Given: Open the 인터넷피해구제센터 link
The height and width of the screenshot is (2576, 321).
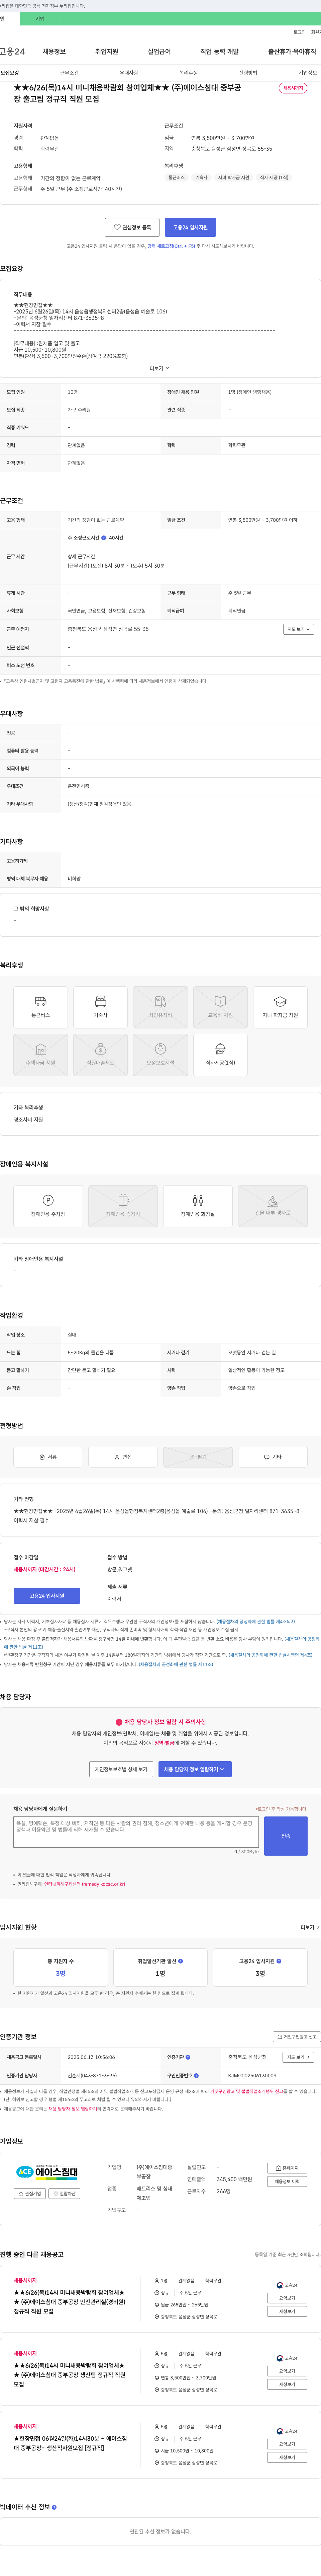Looking at the screenshot, I should (x=85, y=1884).
